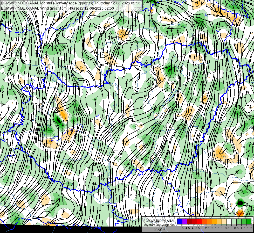This screenshot has height=233, width=254.
Task: Click the palest green swatch from 0 to 0.5
Action: 234,222
